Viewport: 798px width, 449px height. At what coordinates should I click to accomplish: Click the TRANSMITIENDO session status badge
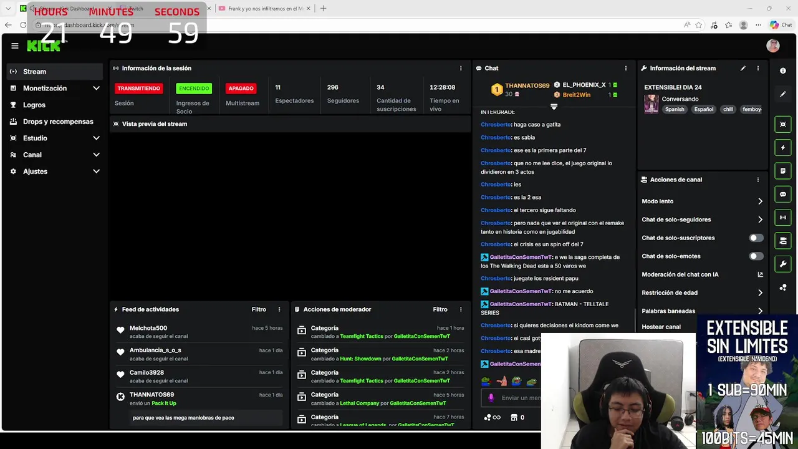[139, 89]
